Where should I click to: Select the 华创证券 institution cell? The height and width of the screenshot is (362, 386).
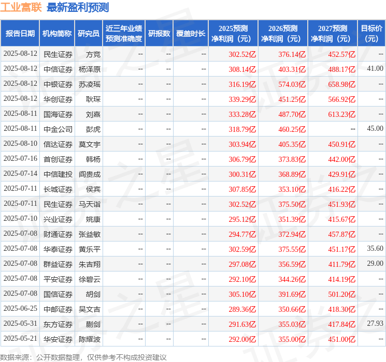pyautogui.click(x=58, y=99)
